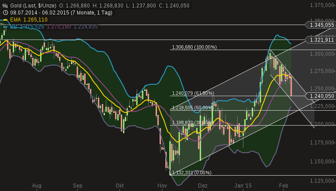336x191 pixels.
Task: Click the blue BB legend swatch
Action: pyautogui.click(x=5, y=27)
